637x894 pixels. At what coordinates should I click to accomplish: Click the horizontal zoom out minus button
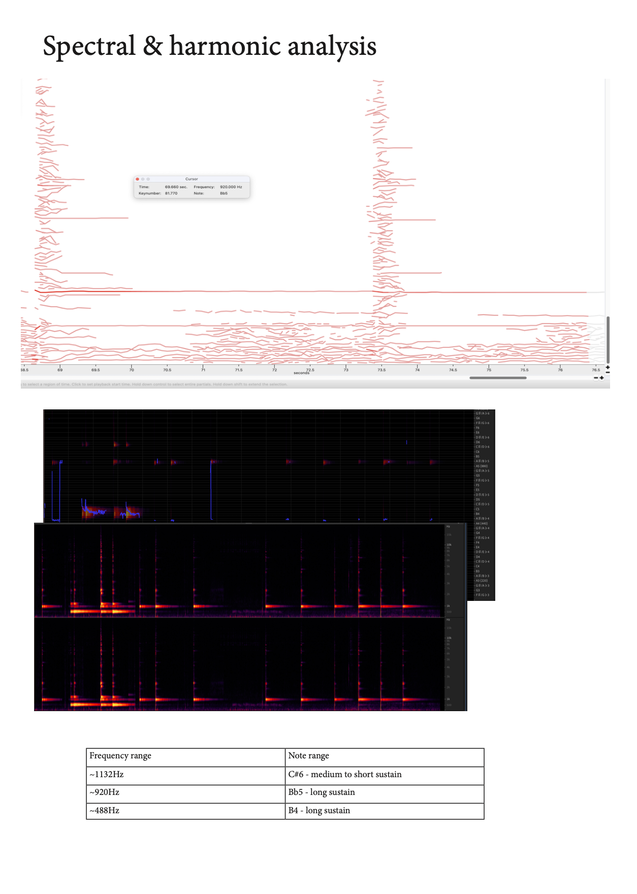coord(596,377)
